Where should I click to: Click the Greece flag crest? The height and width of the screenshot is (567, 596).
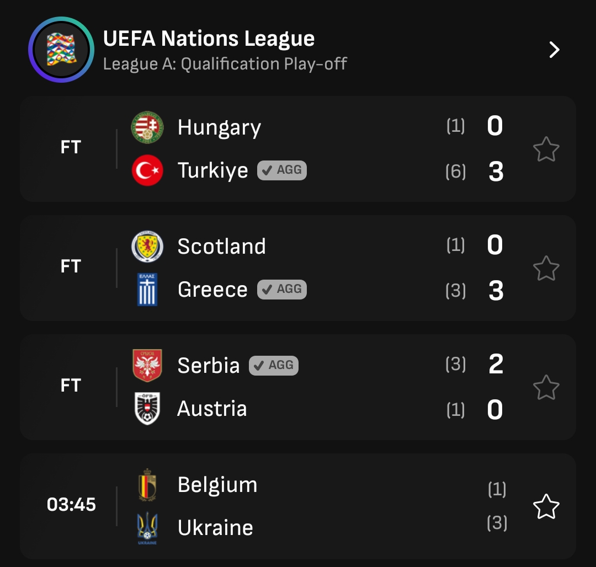pos(147,290)
